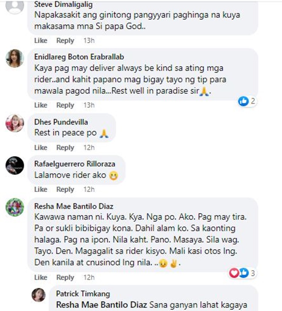The height and width of the screenshot is (311, 282).
Task: View the thumbs-up reactions on Enidlareg's comment
Action: (x=247, y=101)
